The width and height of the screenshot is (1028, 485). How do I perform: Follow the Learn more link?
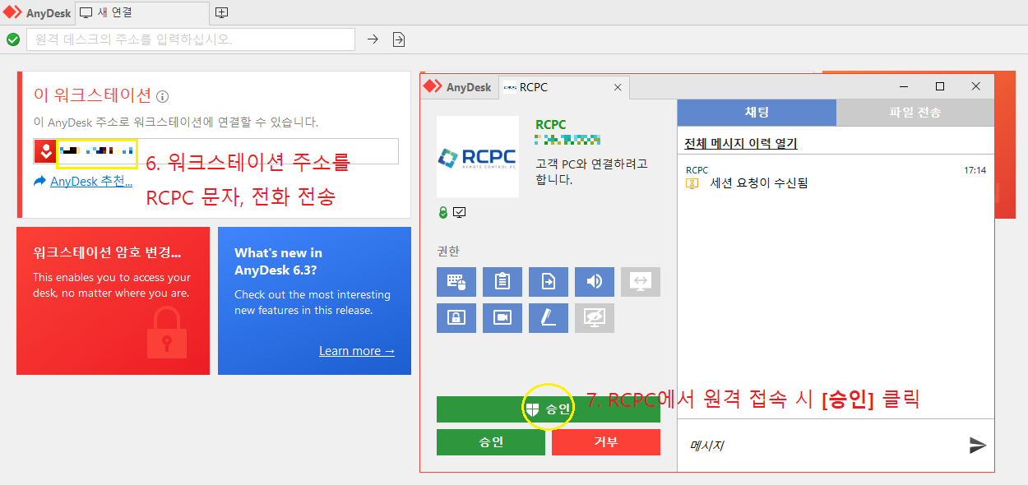[x=357, y=351]
